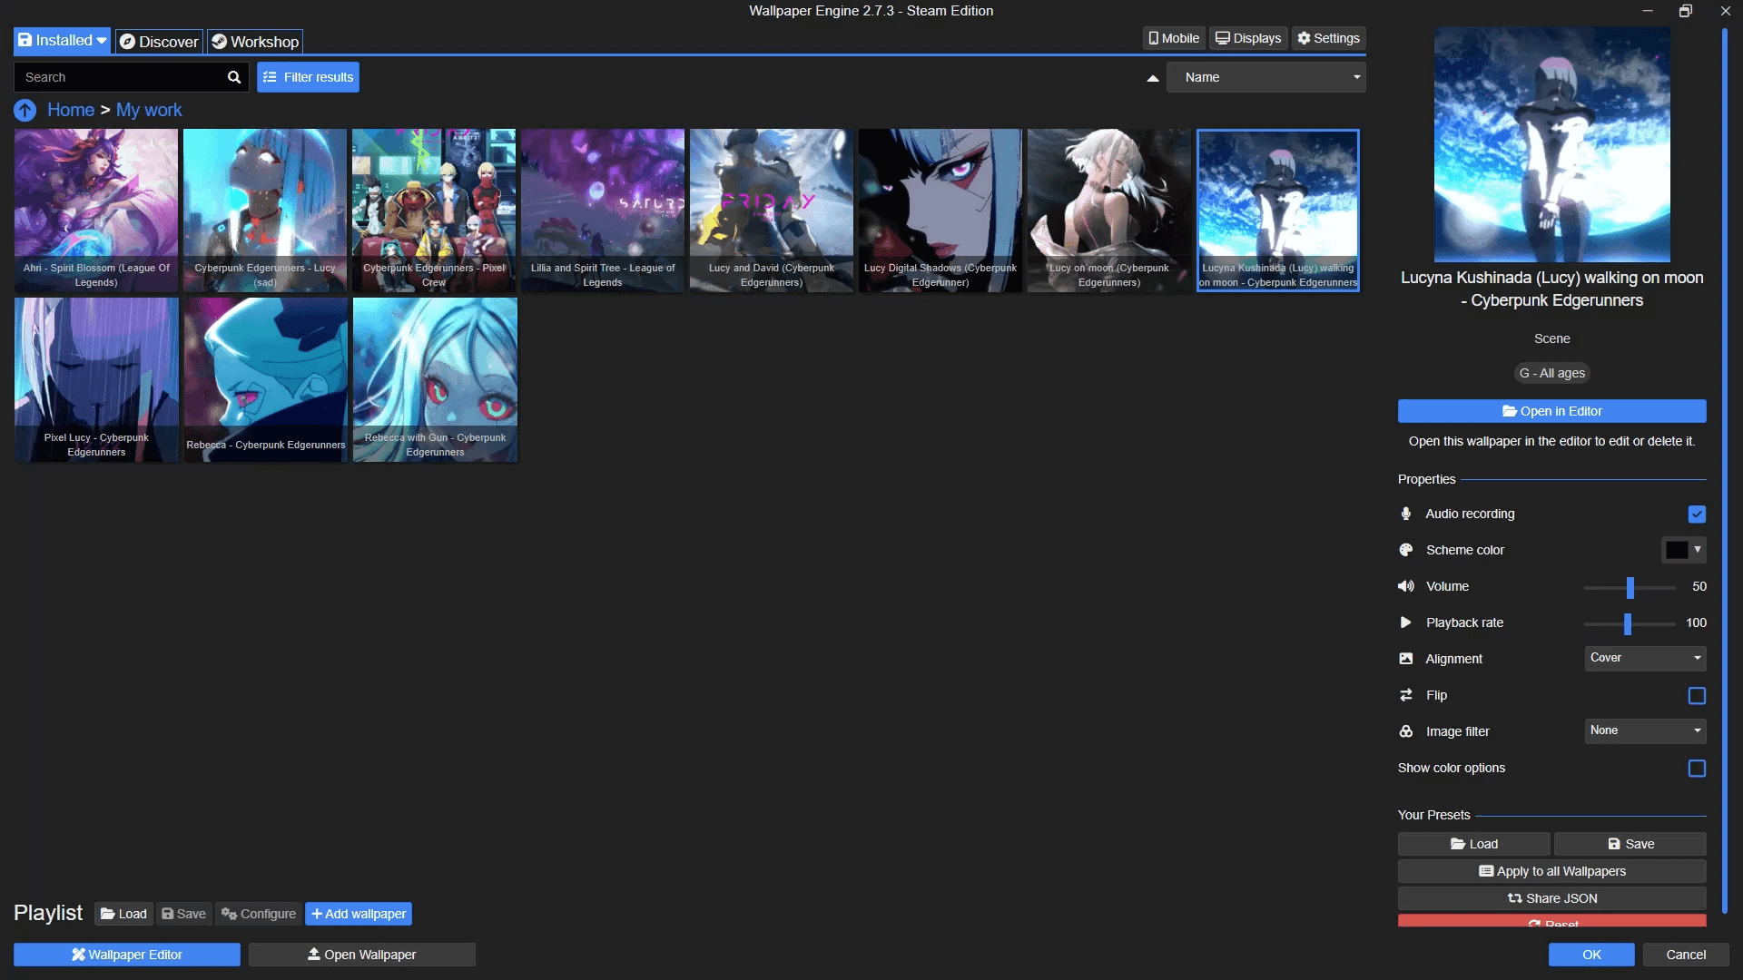This screenshot has width=1743, height=980.
Task: Click Add wallpaper to playlist
Action: [x=358, y=914]
